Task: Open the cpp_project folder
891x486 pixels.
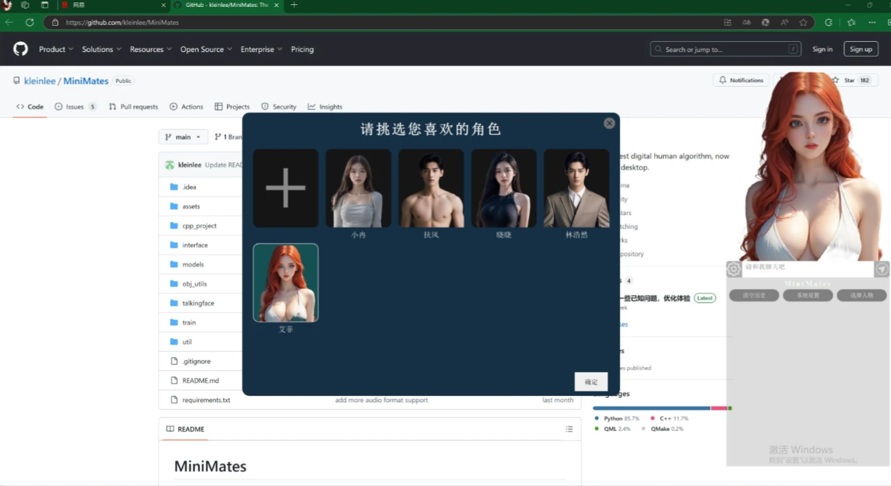Action: coord(199,226)
